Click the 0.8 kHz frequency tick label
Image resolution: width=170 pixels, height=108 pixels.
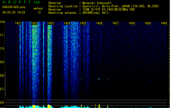pyautogui.click(x=2, y=76)
